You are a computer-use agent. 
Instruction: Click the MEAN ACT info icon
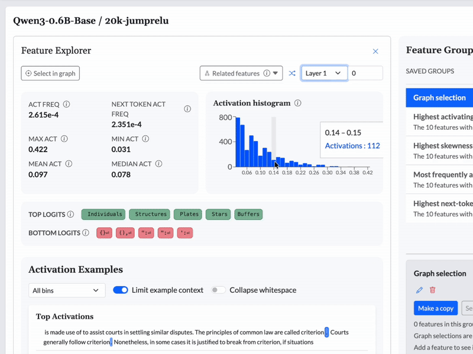69,164
